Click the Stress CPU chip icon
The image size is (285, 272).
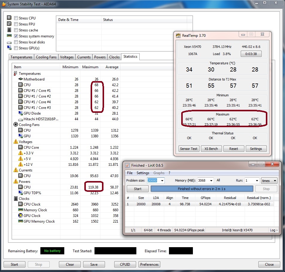click(x=9, y=18)
